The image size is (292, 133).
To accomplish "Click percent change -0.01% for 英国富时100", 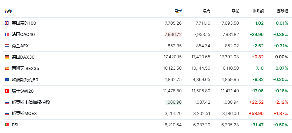I will pos(281,23).
